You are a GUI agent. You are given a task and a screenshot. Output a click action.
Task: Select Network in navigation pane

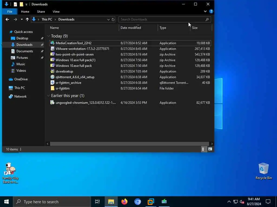(20, 96)
